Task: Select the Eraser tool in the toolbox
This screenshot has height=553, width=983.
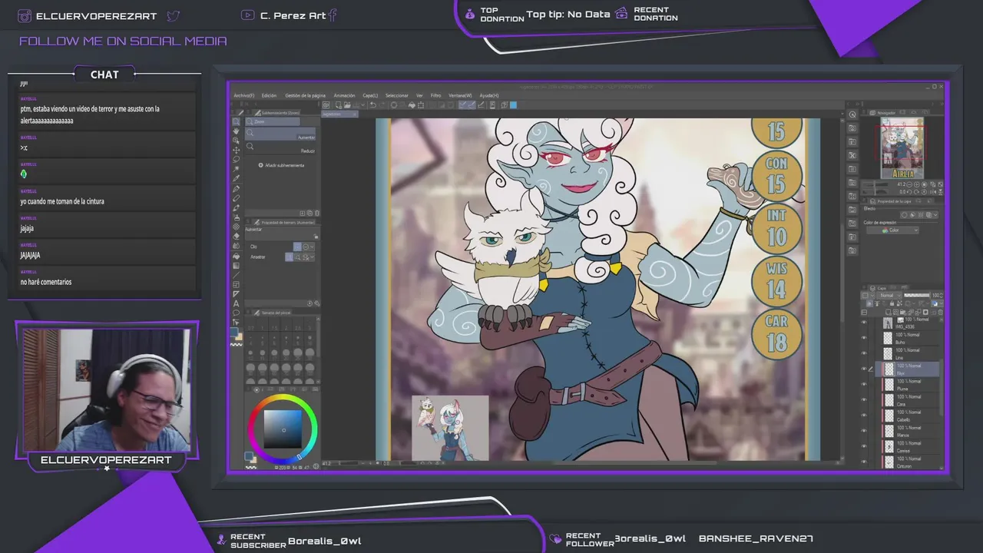Action: point(236,236)
